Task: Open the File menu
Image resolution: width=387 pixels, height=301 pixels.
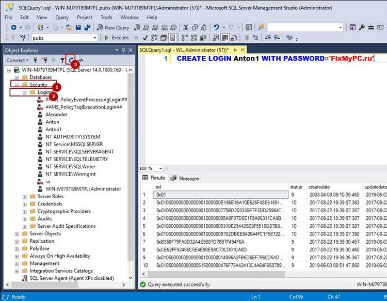Action: click(x=8, y=17)
